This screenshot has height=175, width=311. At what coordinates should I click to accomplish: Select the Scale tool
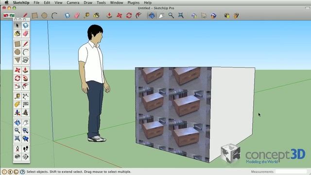click(x=17, y=87)
